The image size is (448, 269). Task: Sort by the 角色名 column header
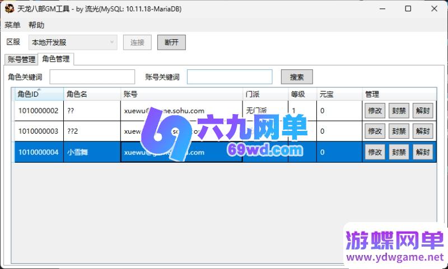click(92, 94)
